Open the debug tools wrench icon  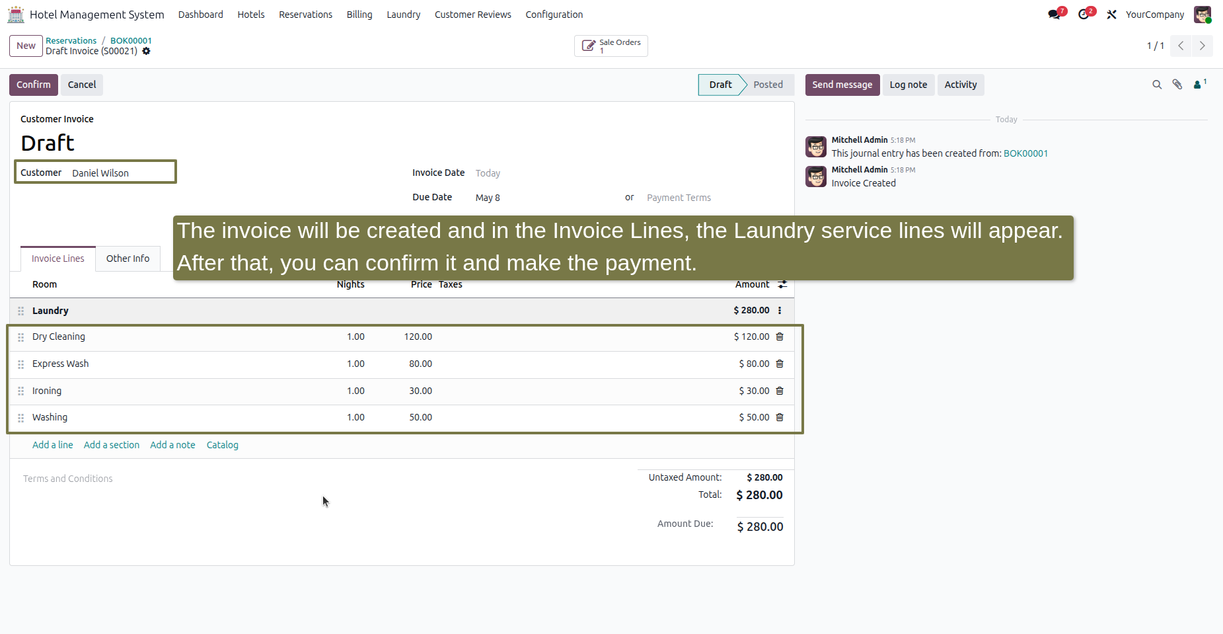1112,15
